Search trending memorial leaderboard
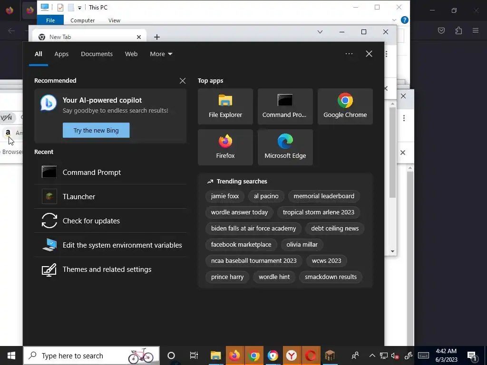487x365 pixels. pos(324,196)
